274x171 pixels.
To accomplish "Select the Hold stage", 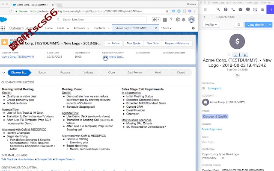I will pyautogui.click(x=158, y=72).
